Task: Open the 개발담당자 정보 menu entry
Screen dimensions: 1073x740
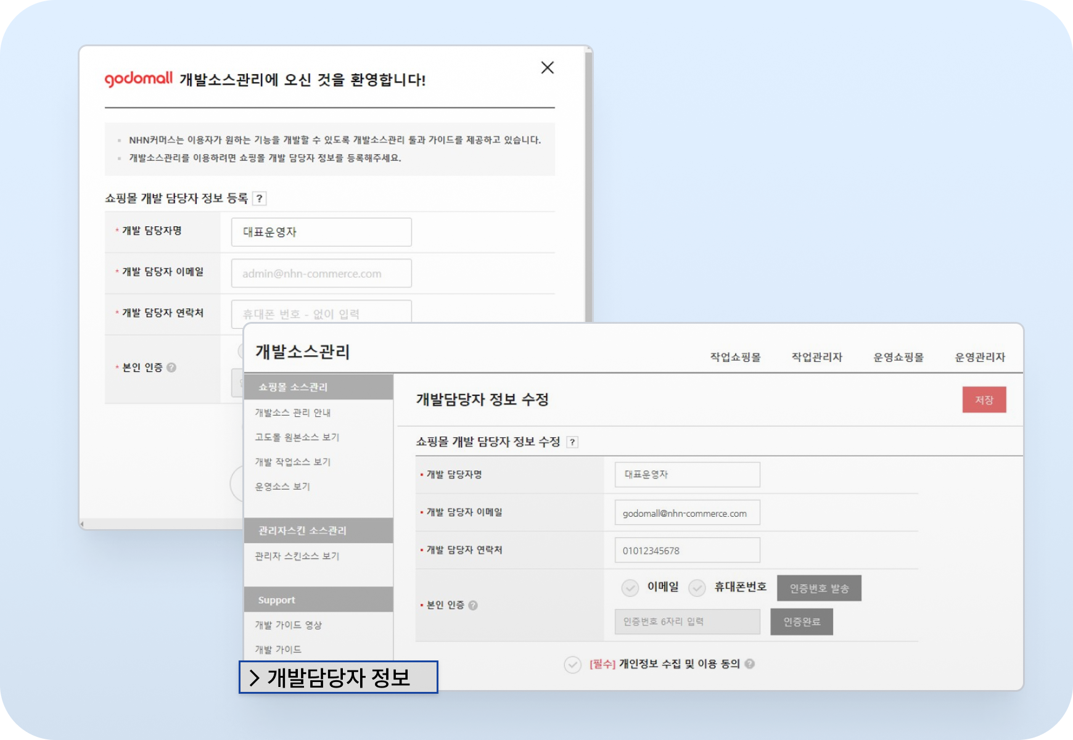Action: (338, 677)
